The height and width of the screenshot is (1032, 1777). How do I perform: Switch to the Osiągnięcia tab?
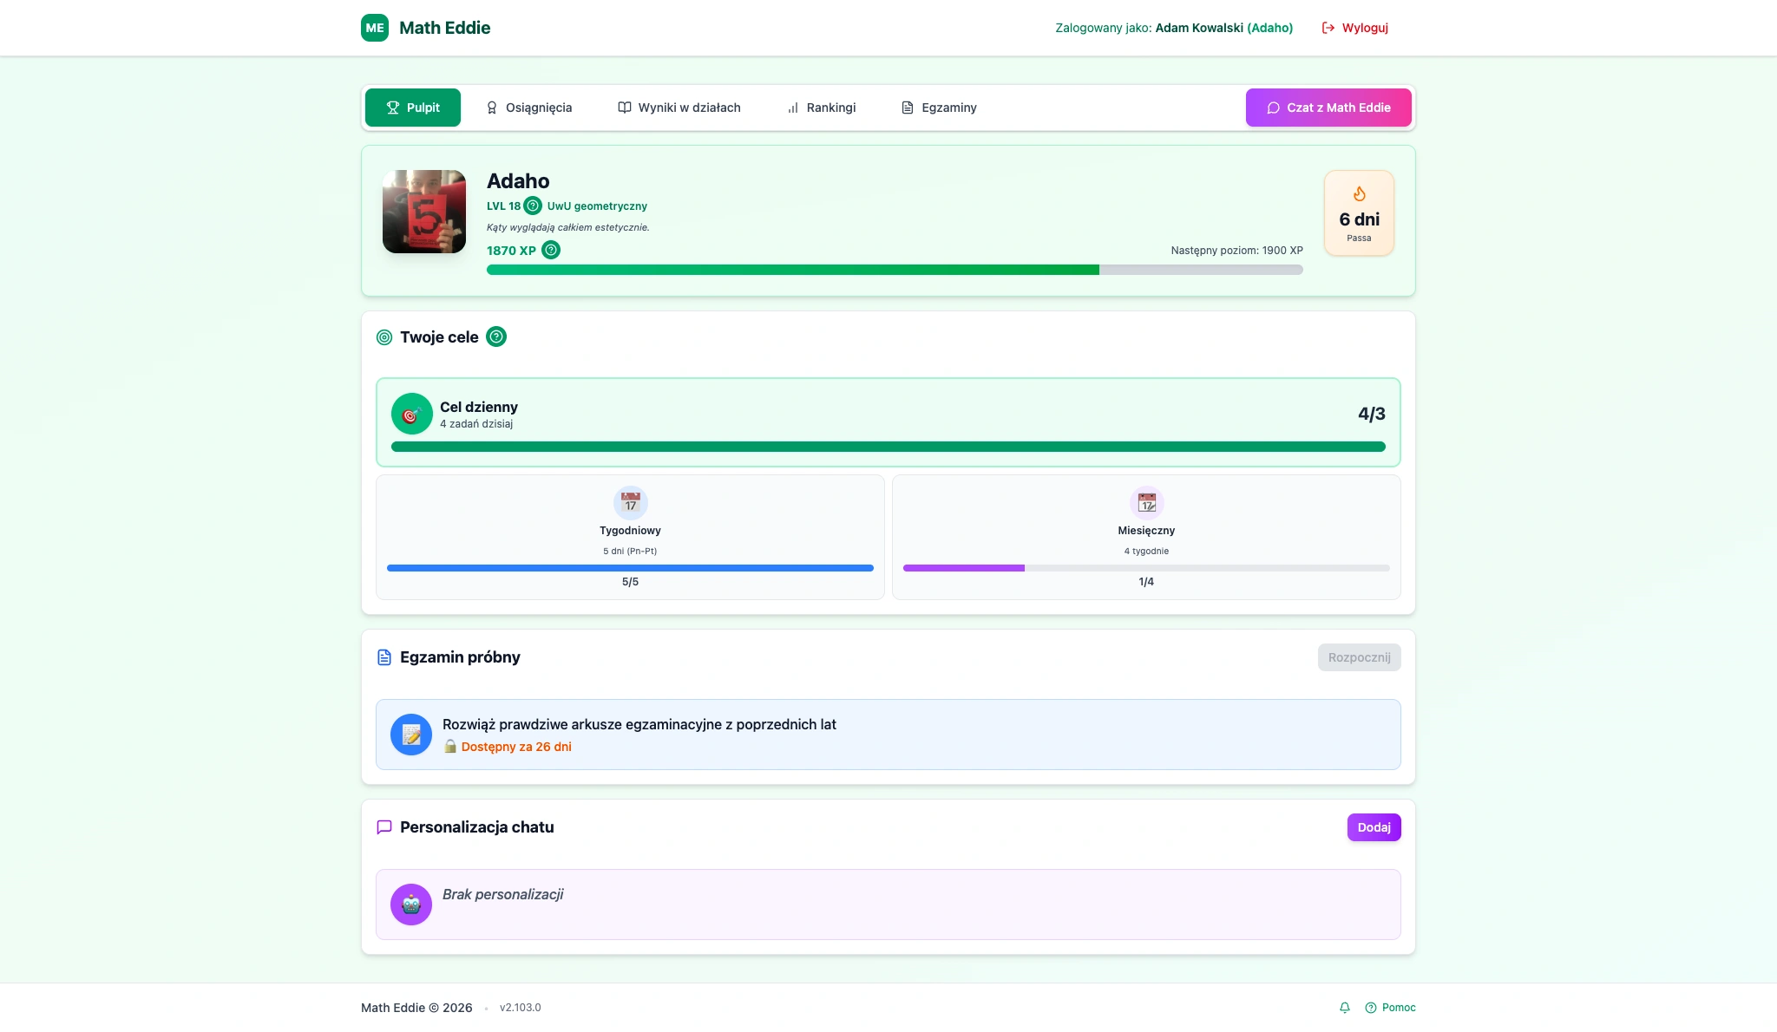coord(528,108)
